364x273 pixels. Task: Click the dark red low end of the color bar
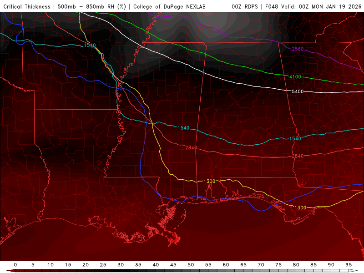click(10, 271)
